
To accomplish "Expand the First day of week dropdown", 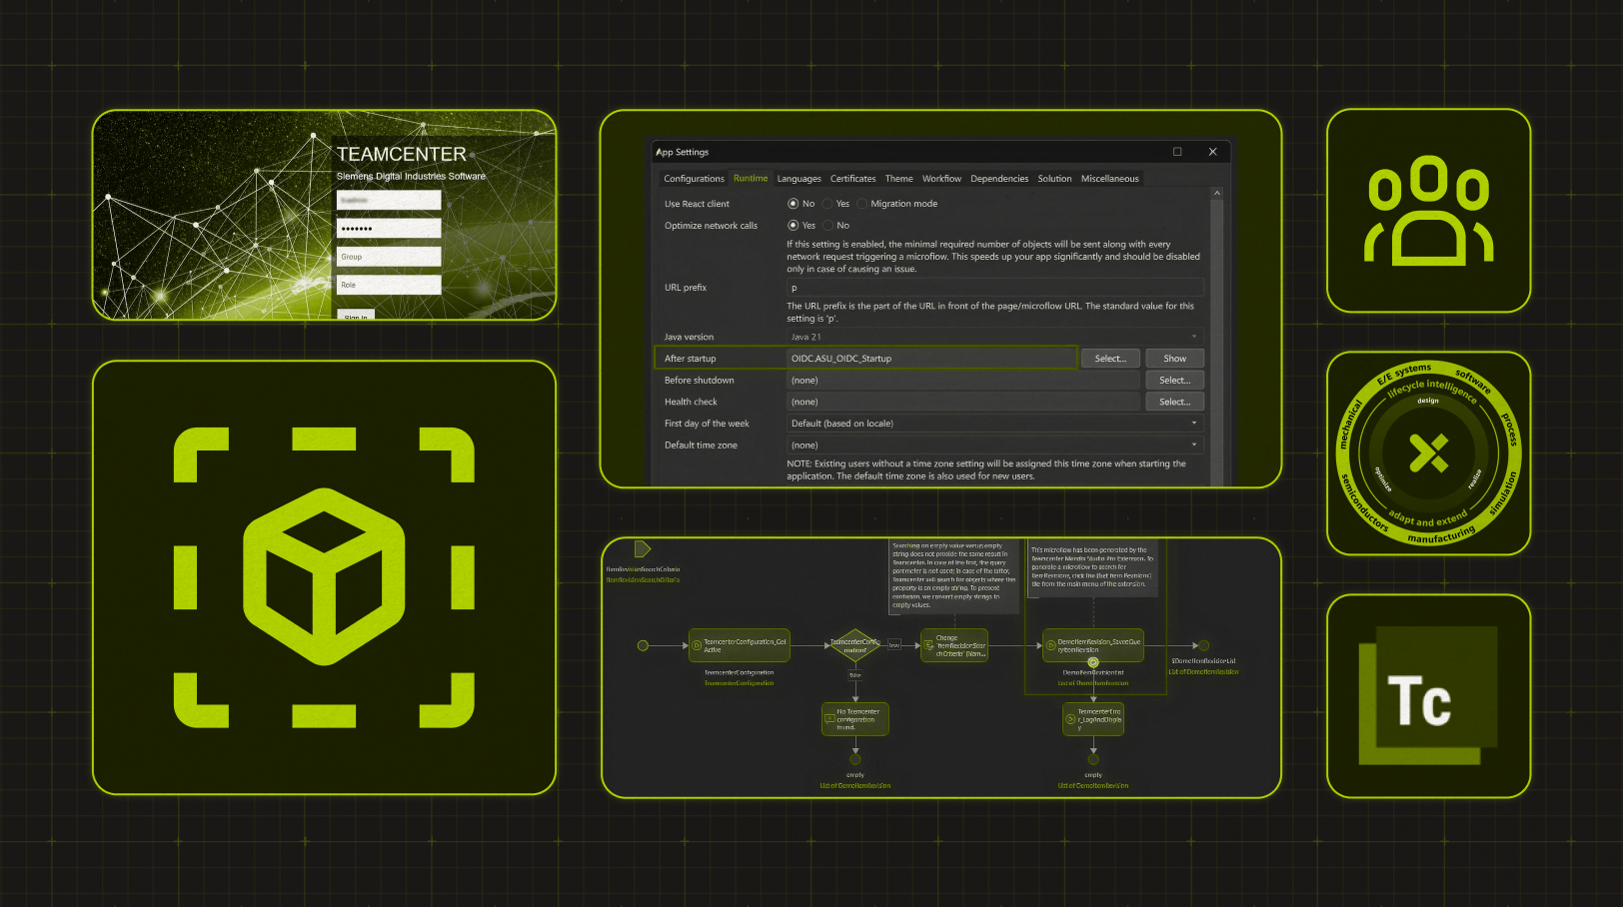I will click(x=994, y=424).
